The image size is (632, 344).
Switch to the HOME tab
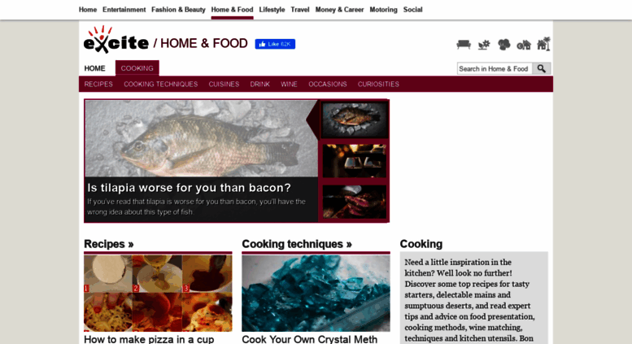[x=94, y=68]
